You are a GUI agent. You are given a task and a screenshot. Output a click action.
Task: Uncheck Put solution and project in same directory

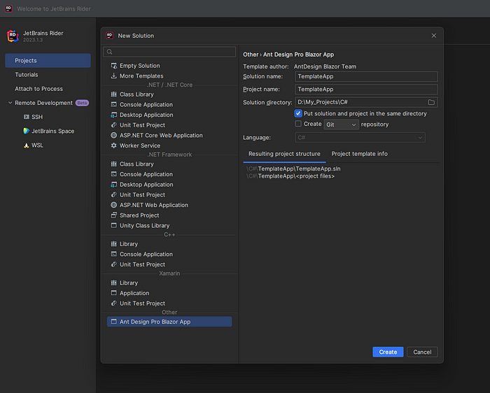298,113
